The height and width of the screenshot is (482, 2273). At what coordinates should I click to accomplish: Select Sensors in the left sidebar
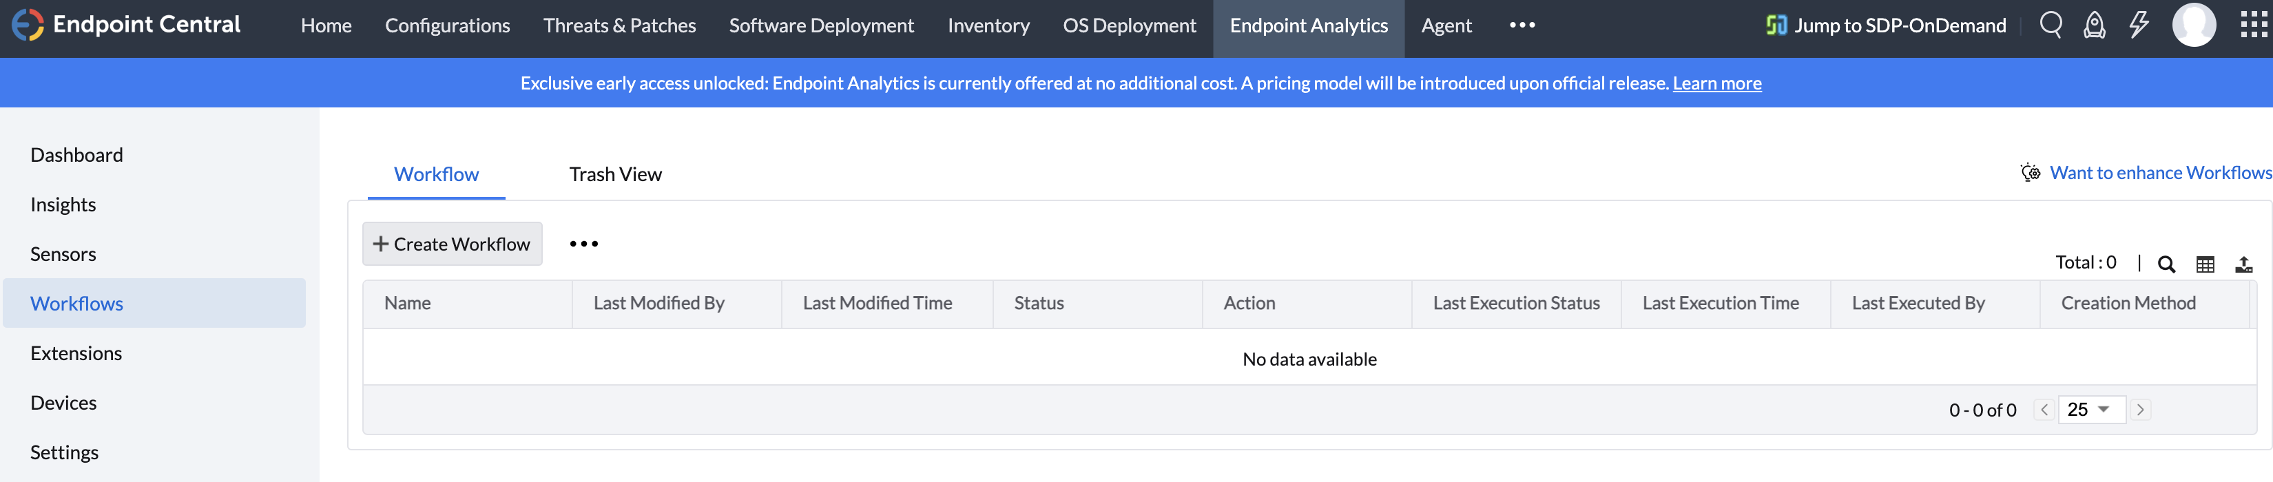(x=63, y=254)
